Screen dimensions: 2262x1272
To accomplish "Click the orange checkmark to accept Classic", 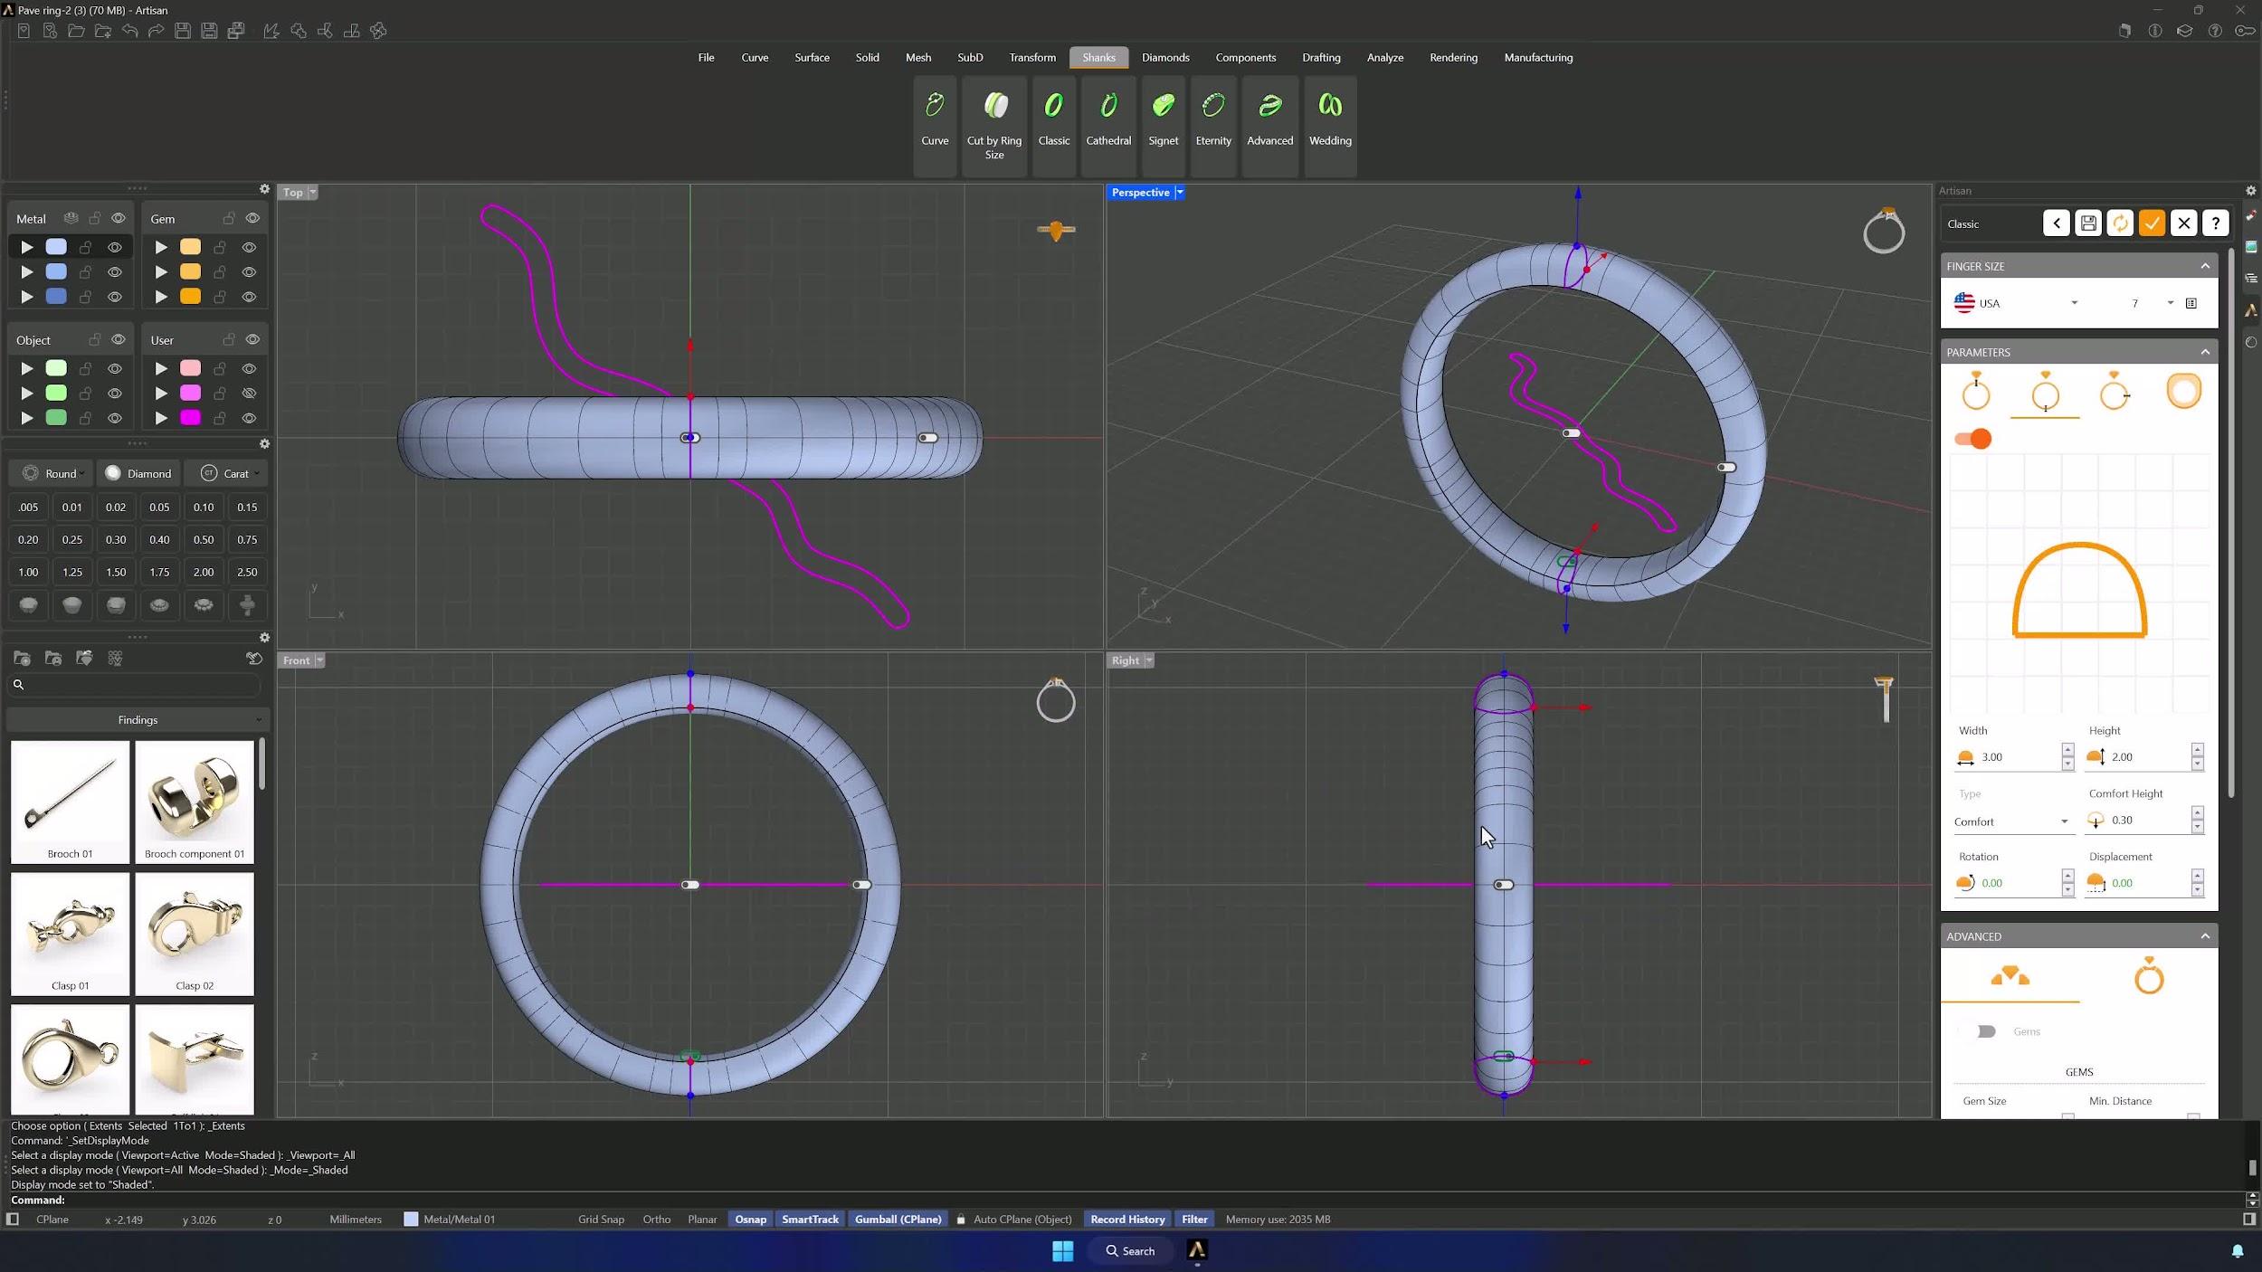I will 2152,223.
